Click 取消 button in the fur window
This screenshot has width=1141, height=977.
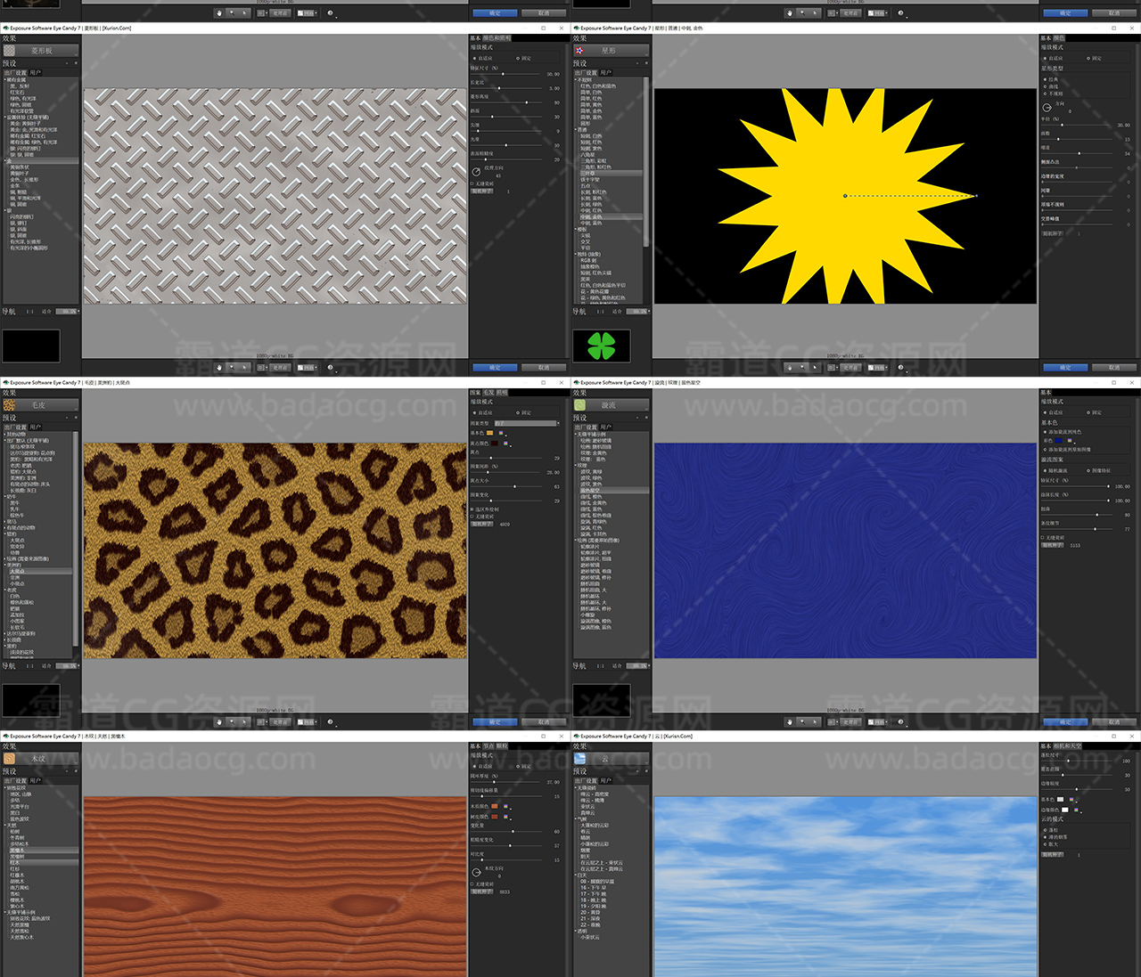point(544,721)
